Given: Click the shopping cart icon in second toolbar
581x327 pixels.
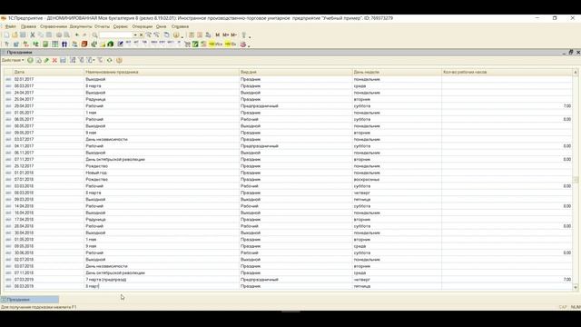Looking at the screenshot, I should tap(187, 45).
